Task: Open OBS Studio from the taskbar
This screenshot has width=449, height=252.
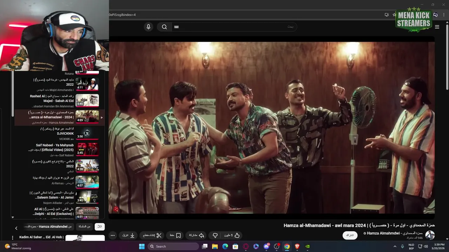Action: [x=277, y=246]
